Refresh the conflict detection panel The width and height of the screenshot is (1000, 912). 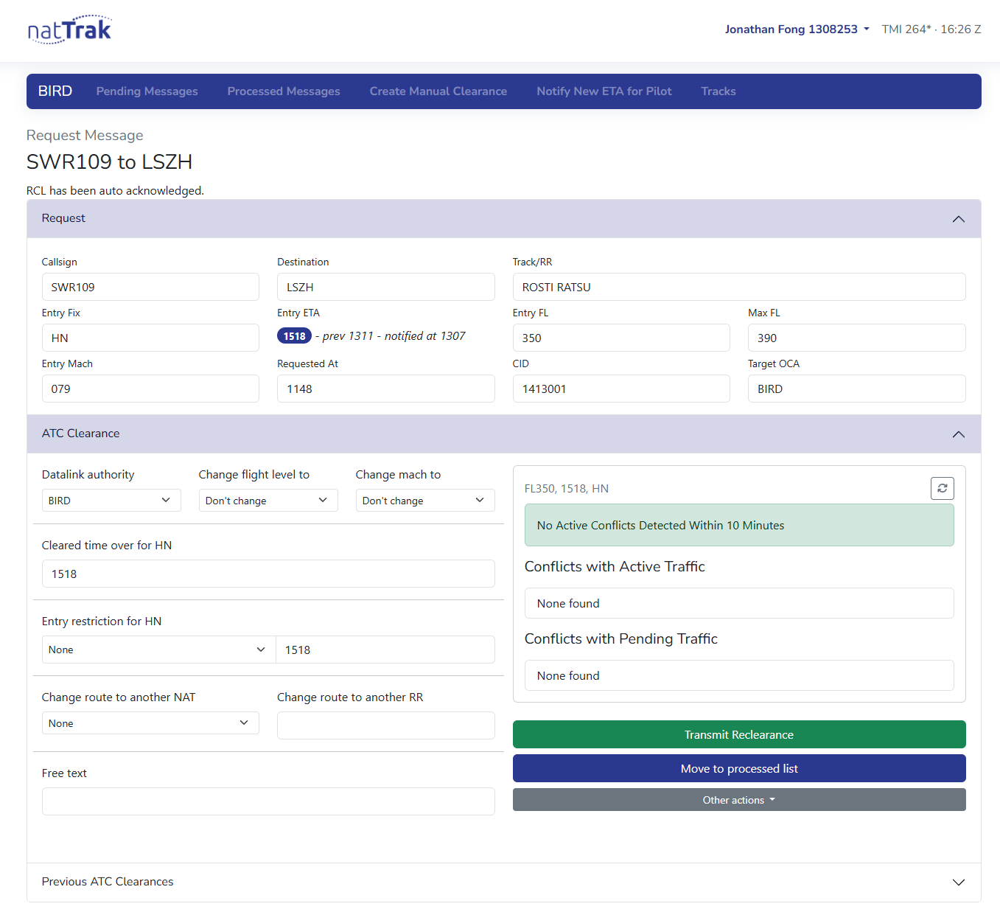pyautogui.click(x=942, y=488)
